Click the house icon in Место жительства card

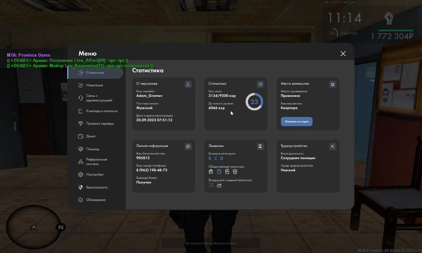[332, 84]
